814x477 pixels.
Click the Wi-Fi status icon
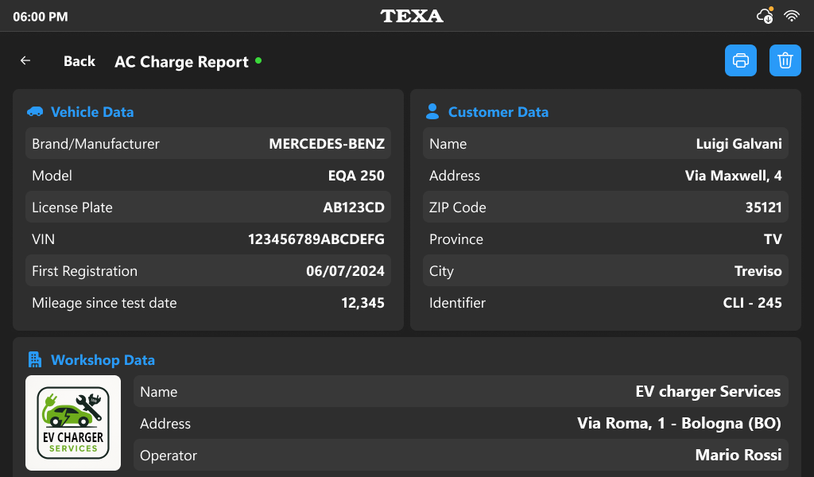(791, 16)
